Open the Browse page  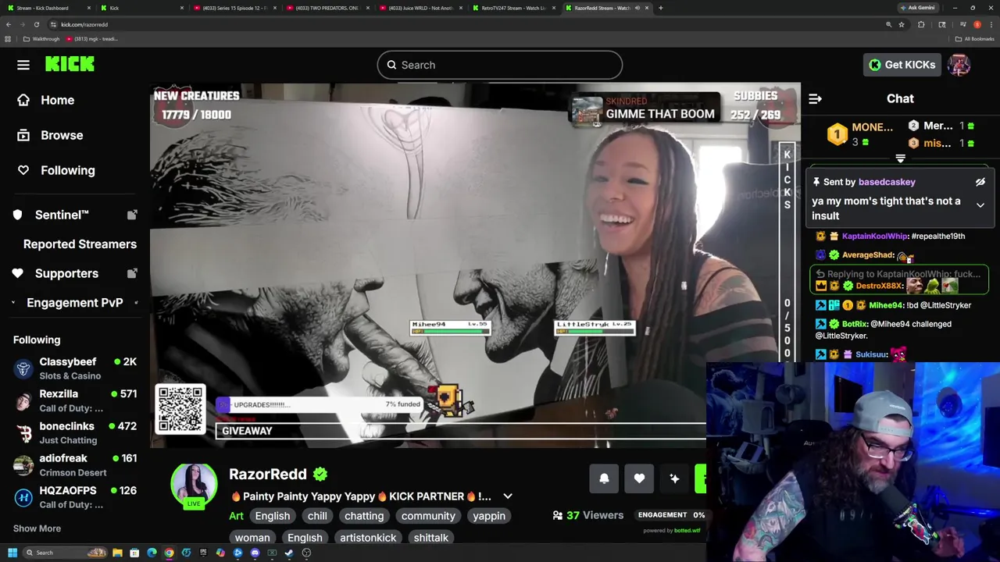[50, 135]
